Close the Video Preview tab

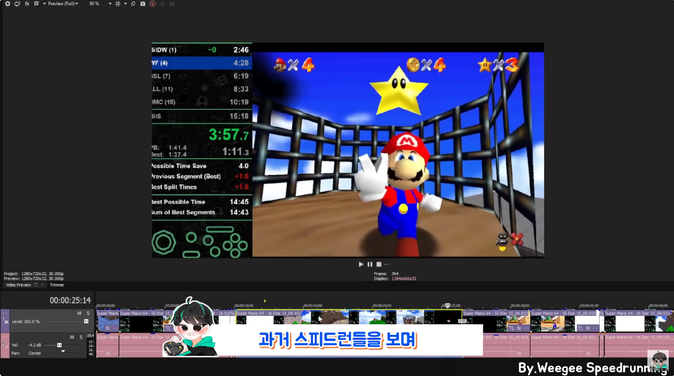pos(43,285)
